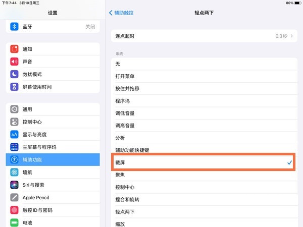Open the 连点超时 0.3秒 setting
The width and height of the screenshot is (303, 227).
202,36
